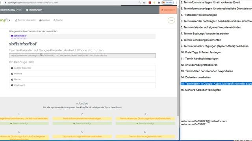Screen dimensions: 252x141
Task: Select line 12 Anwesenheit protokollieren
Action: point(199,65)
